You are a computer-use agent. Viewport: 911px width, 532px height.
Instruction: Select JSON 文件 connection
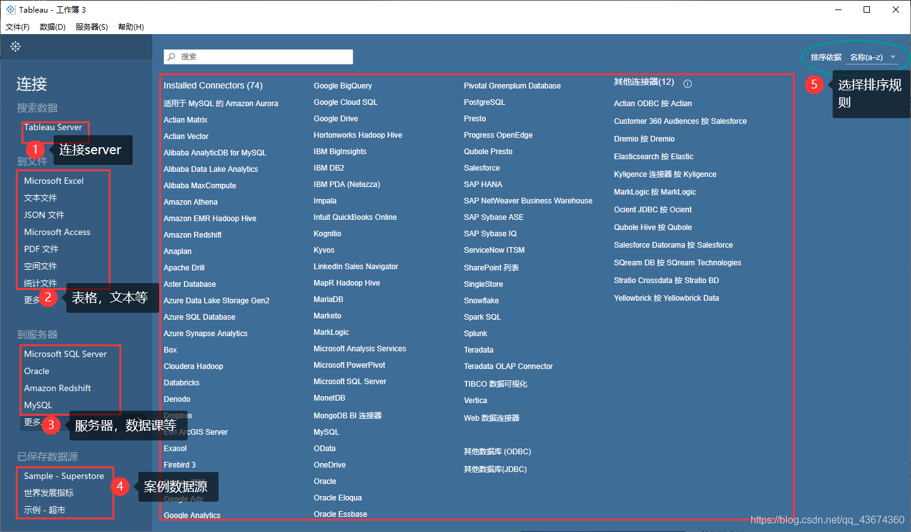pyautogui.click(x=44, y=215)
